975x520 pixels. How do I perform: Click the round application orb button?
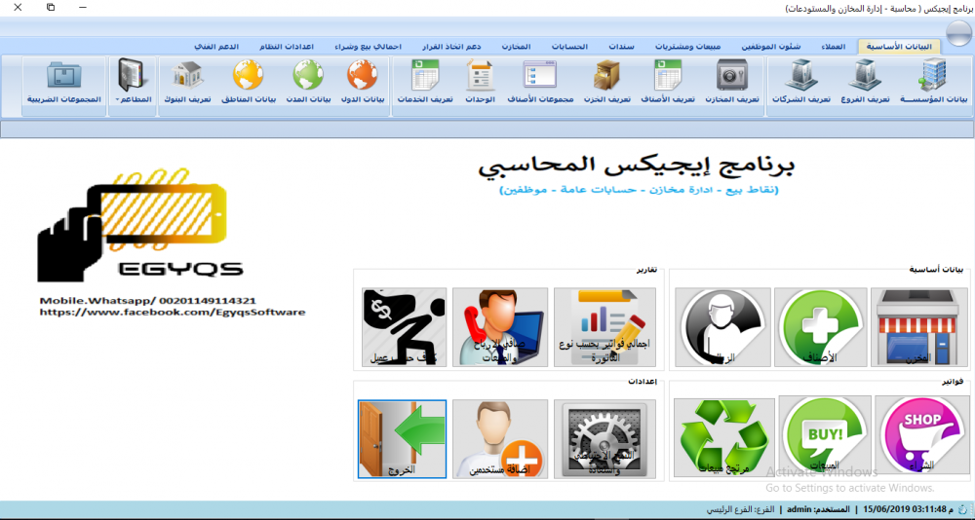(958, 33)
